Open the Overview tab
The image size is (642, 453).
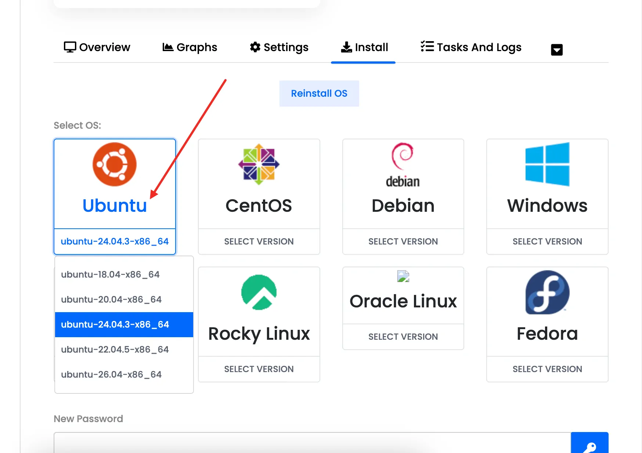97,47
